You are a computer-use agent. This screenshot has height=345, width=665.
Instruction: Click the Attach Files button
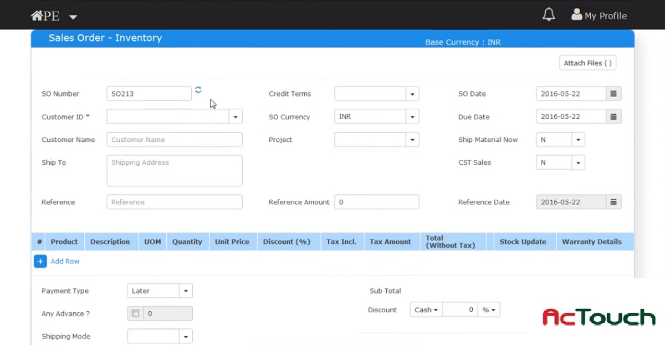[587, 63]
